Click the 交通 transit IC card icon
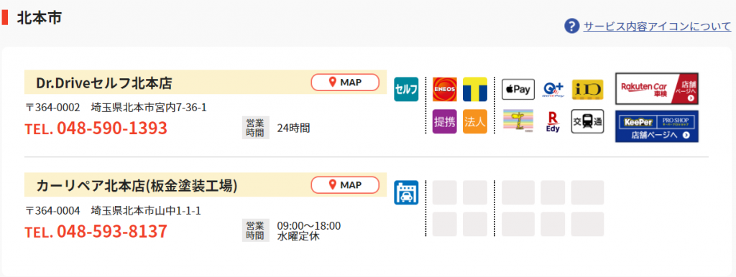736x277 pixels. [x=588, y=121]
